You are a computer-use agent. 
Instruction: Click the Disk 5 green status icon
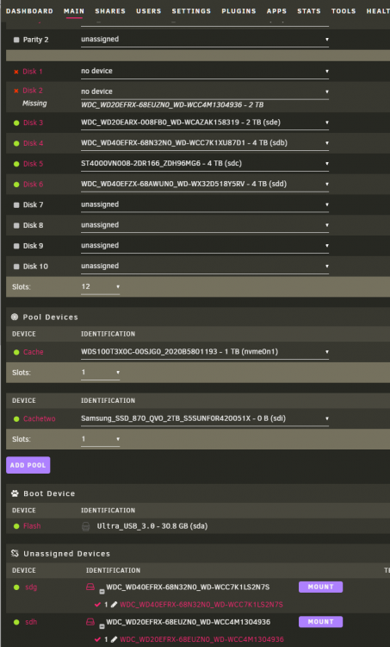pos(16,164)
